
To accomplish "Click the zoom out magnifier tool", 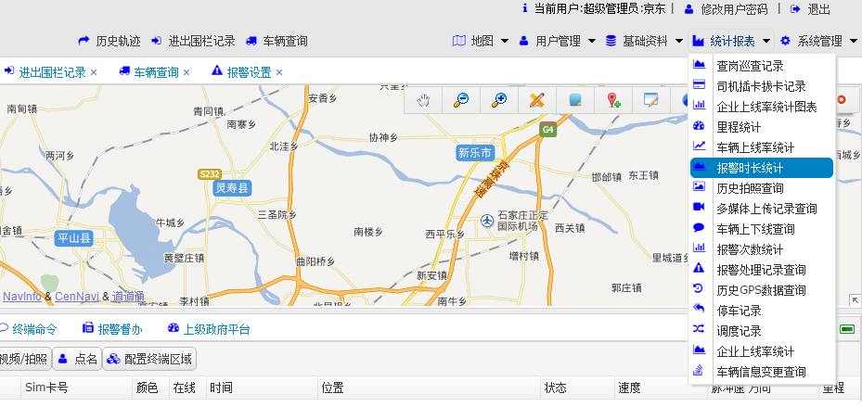I will [x=460, y=100].
